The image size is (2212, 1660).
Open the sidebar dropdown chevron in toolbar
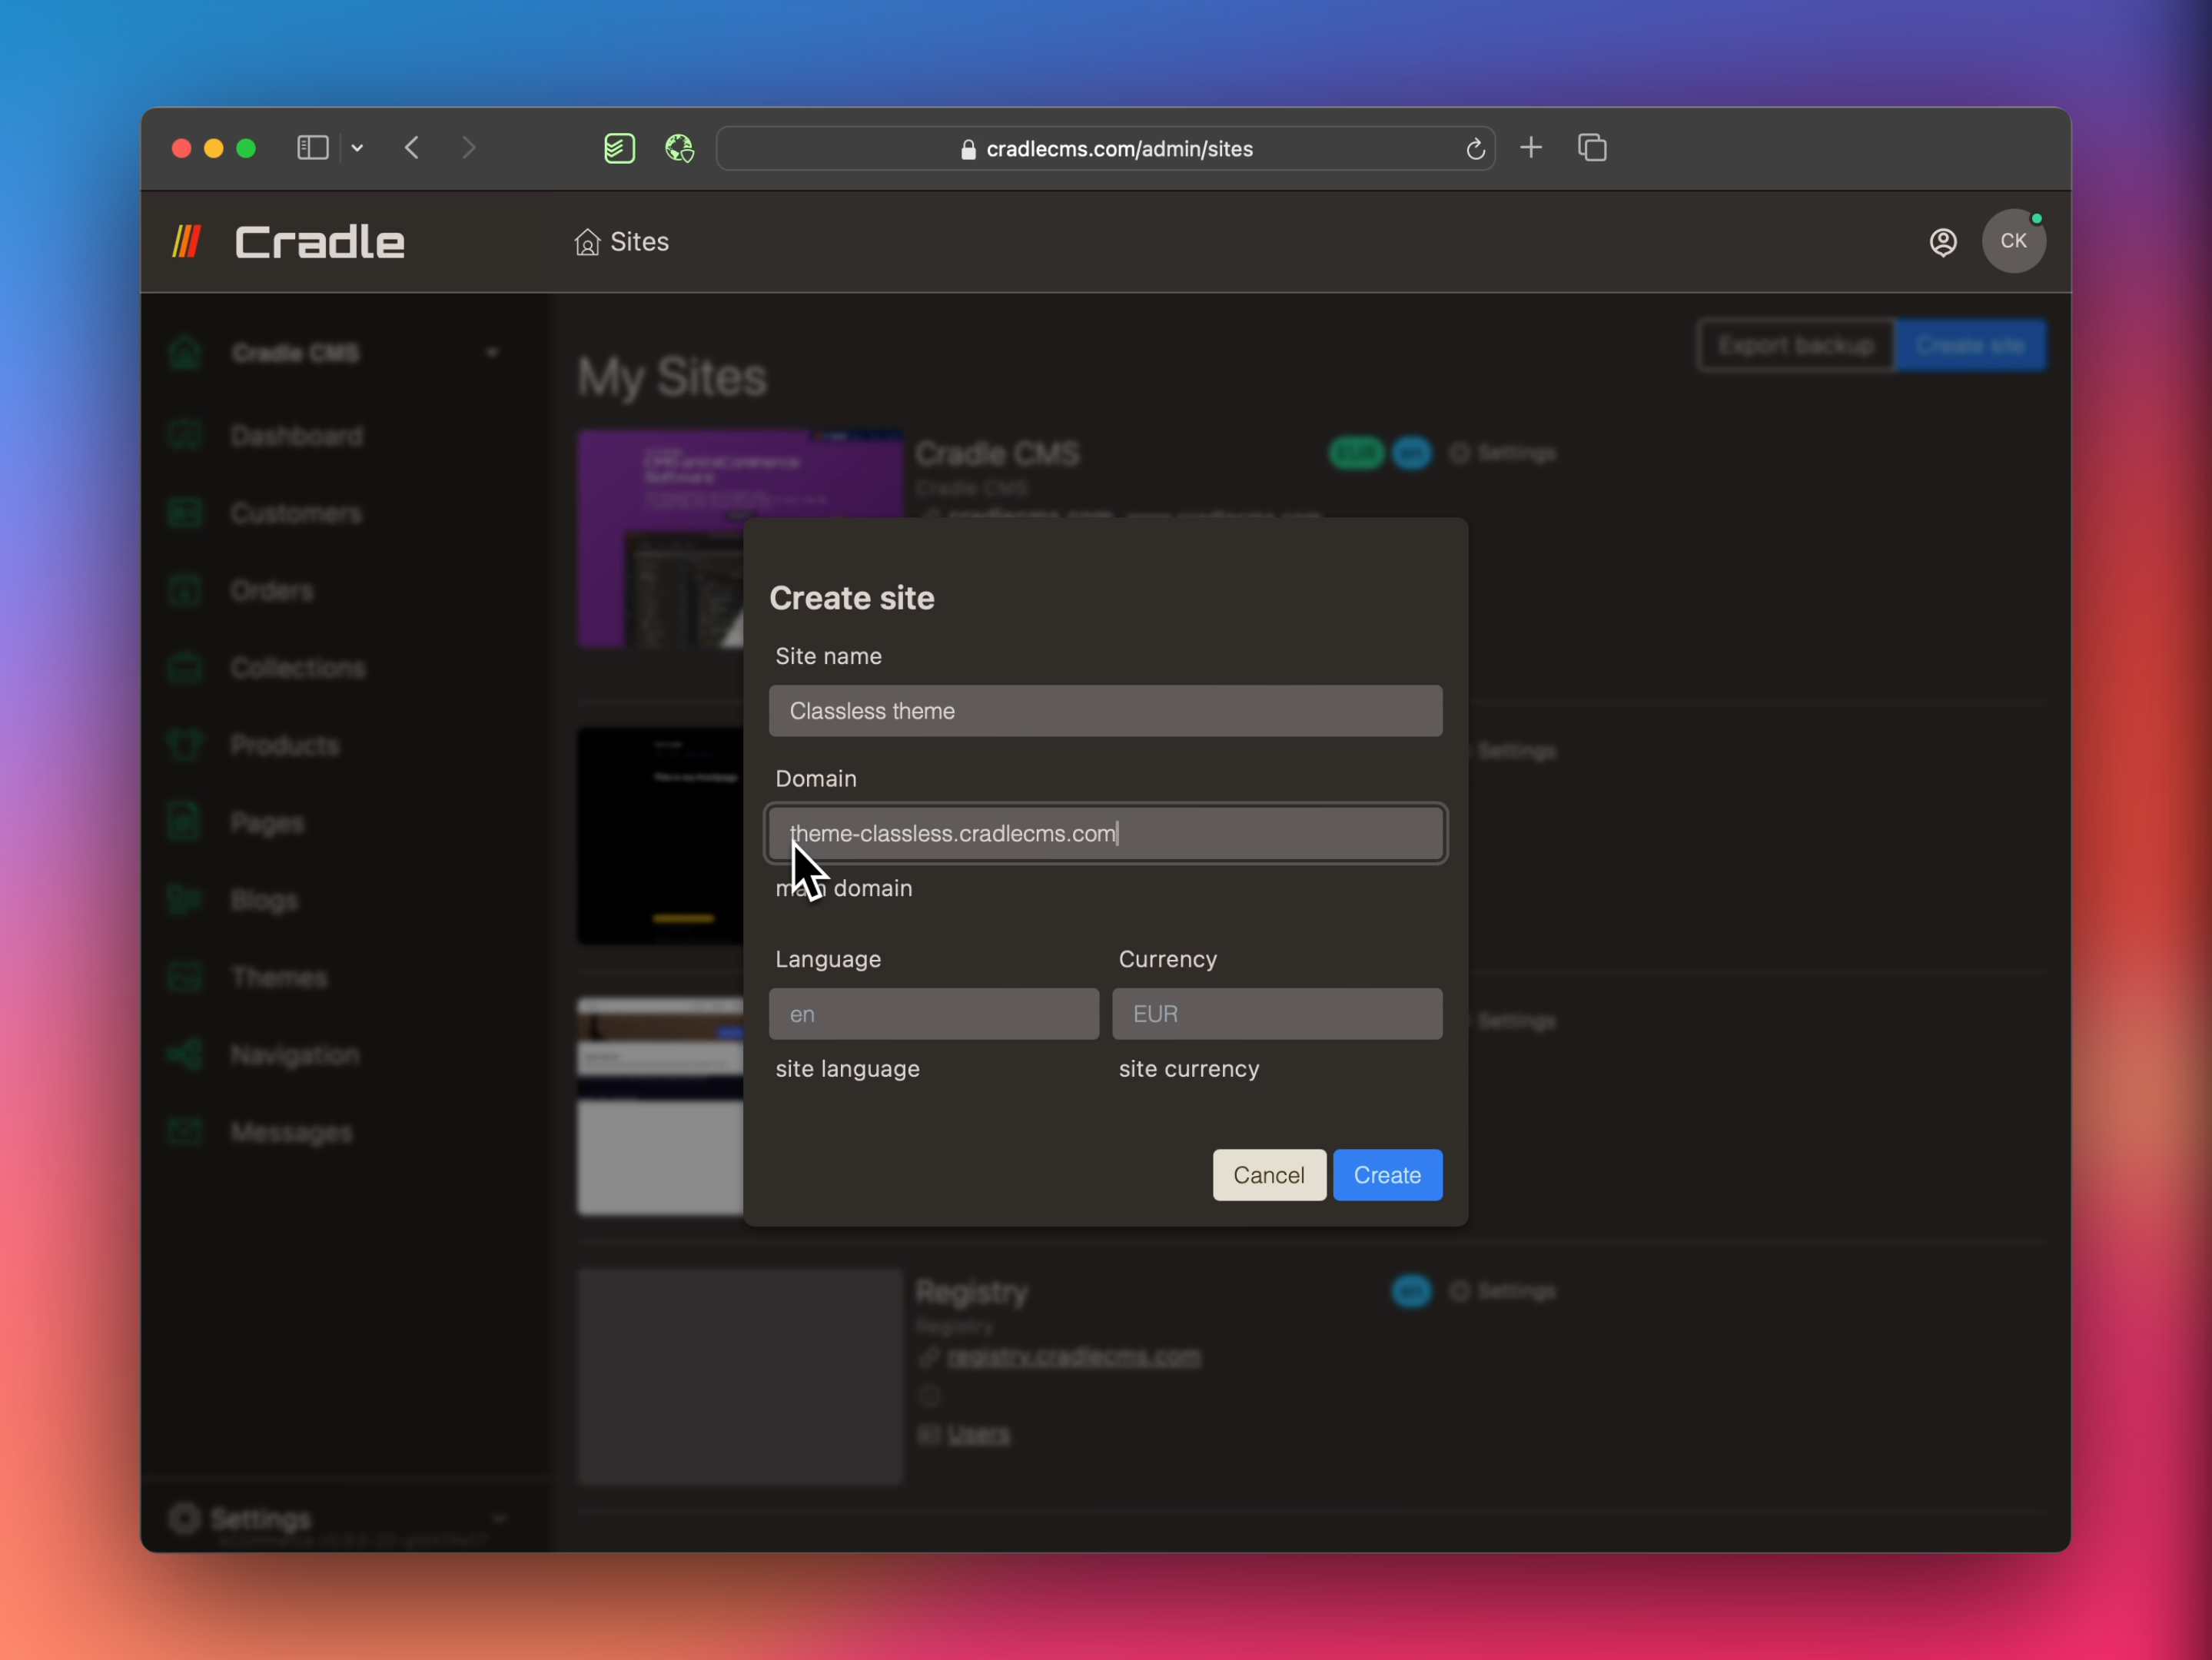pos(357,148)
